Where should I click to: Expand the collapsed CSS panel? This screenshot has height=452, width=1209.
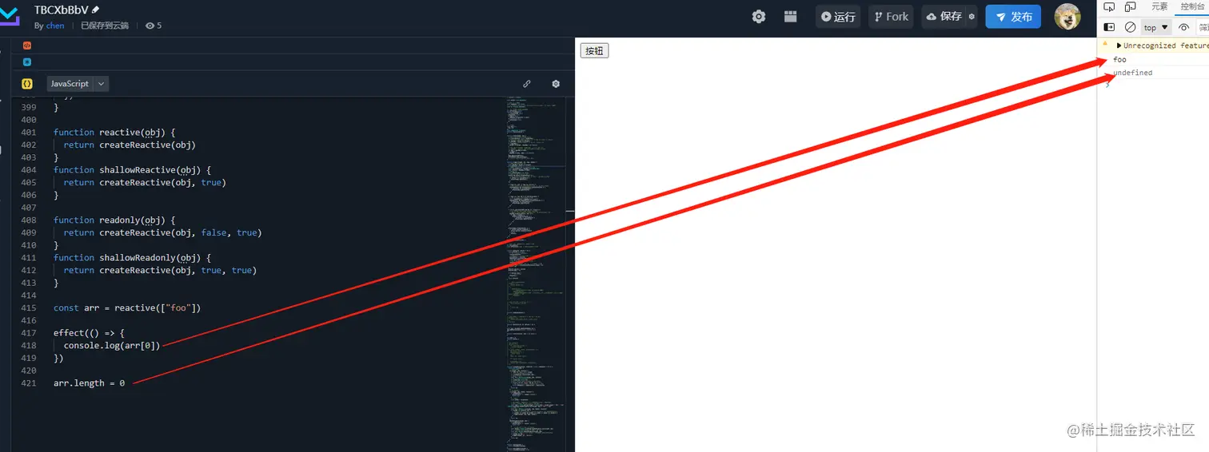point(27,61)
